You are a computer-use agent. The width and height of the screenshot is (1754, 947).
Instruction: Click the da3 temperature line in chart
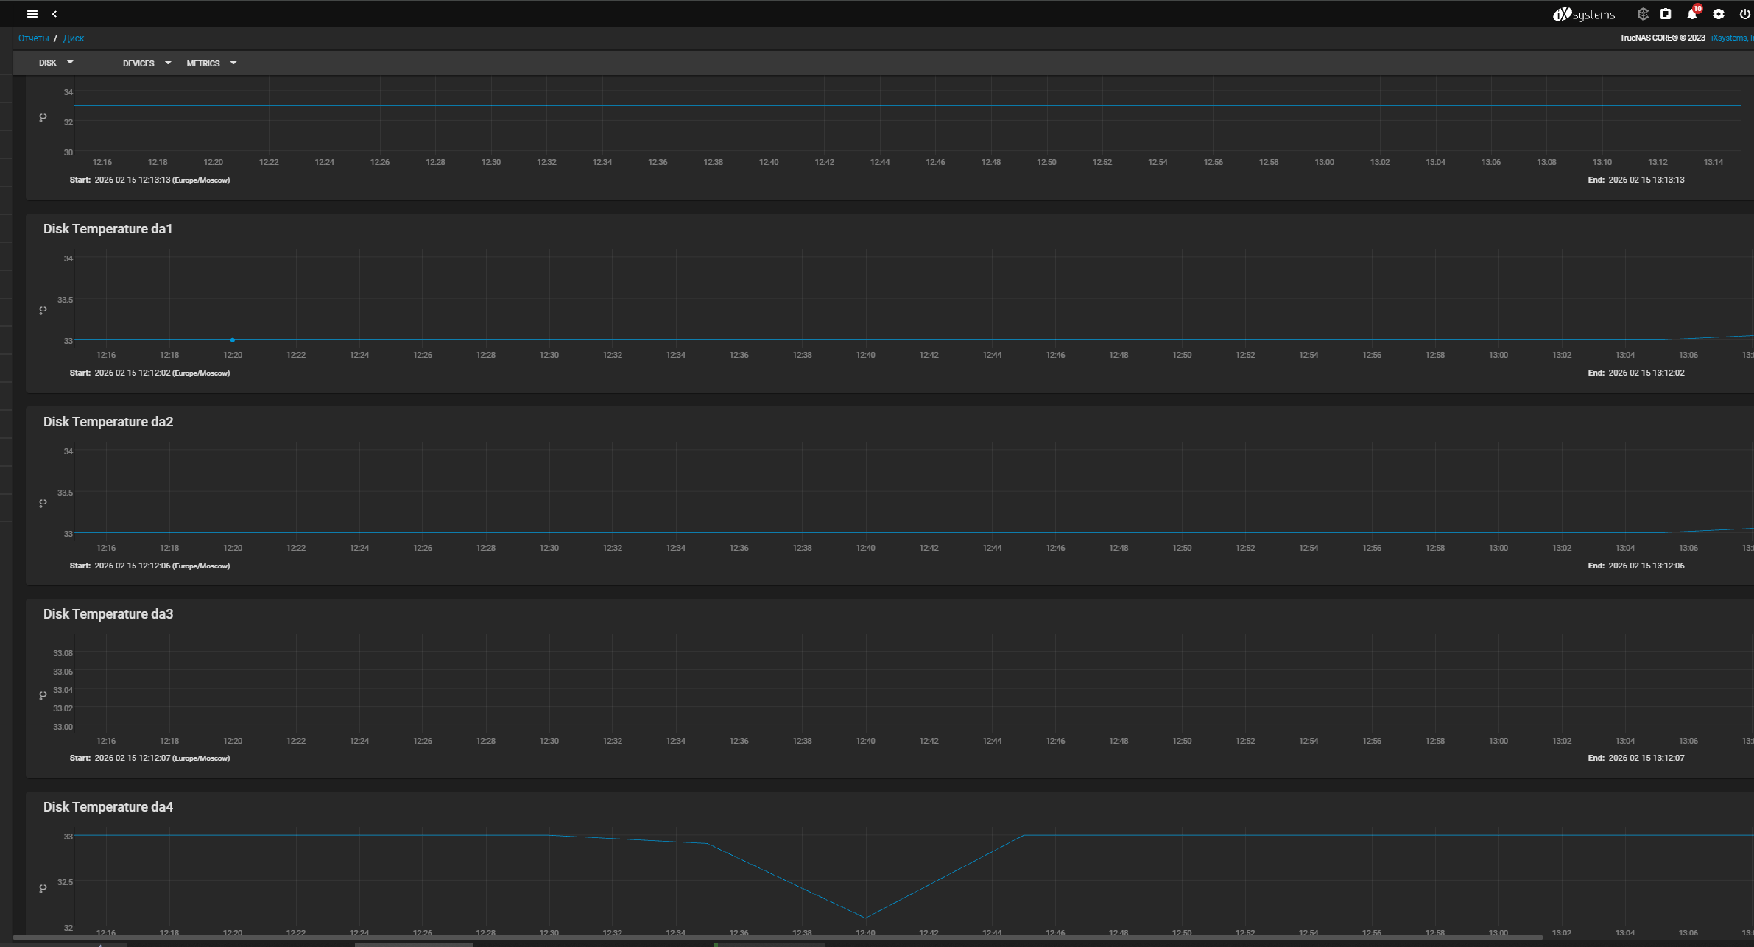click(736, 725)
